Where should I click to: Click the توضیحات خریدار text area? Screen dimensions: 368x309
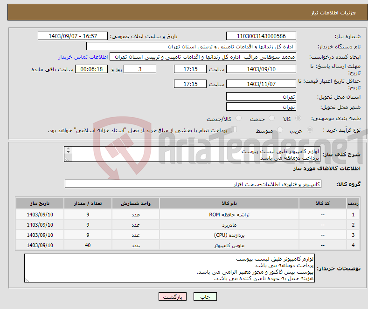tap(169, 268)
